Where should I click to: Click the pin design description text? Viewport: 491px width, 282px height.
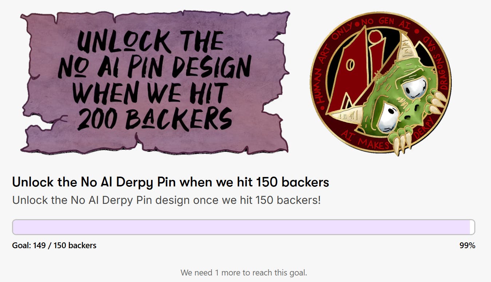point(166,200)
